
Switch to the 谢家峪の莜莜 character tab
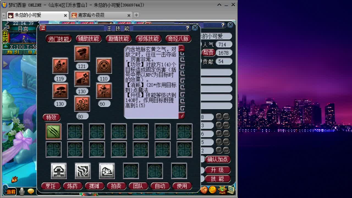[91, 15]
